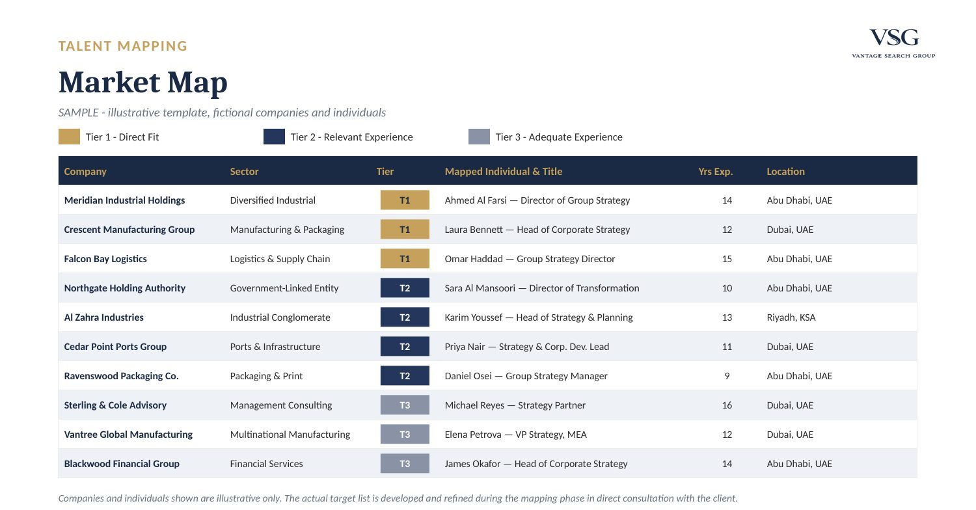Click James Okafor — Head of Corporate Strategy

(536, 464)
